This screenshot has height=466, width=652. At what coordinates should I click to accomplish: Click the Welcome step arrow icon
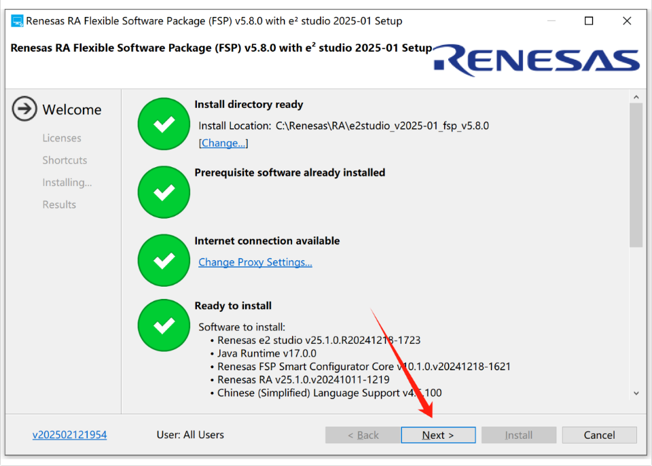point(24,109)
